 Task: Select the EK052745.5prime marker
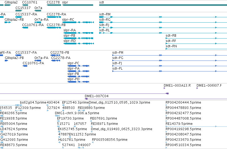pos(59,132)
